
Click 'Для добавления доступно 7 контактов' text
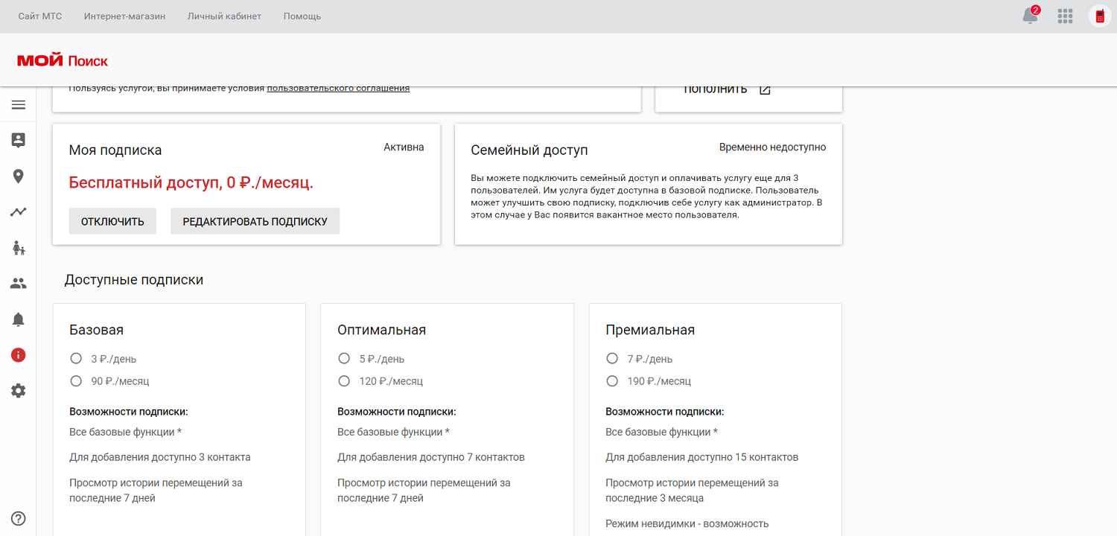431,457
